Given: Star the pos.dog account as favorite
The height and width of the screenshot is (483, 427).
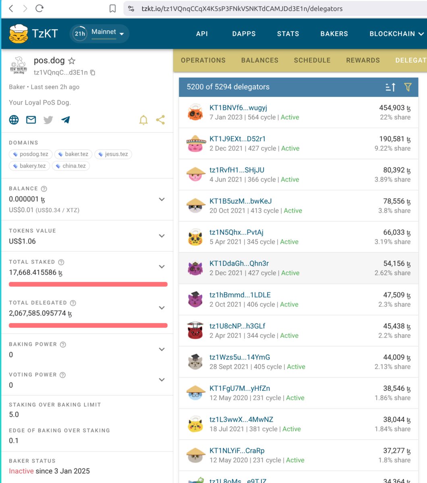Looking at the screenshot, I should 72,61.
